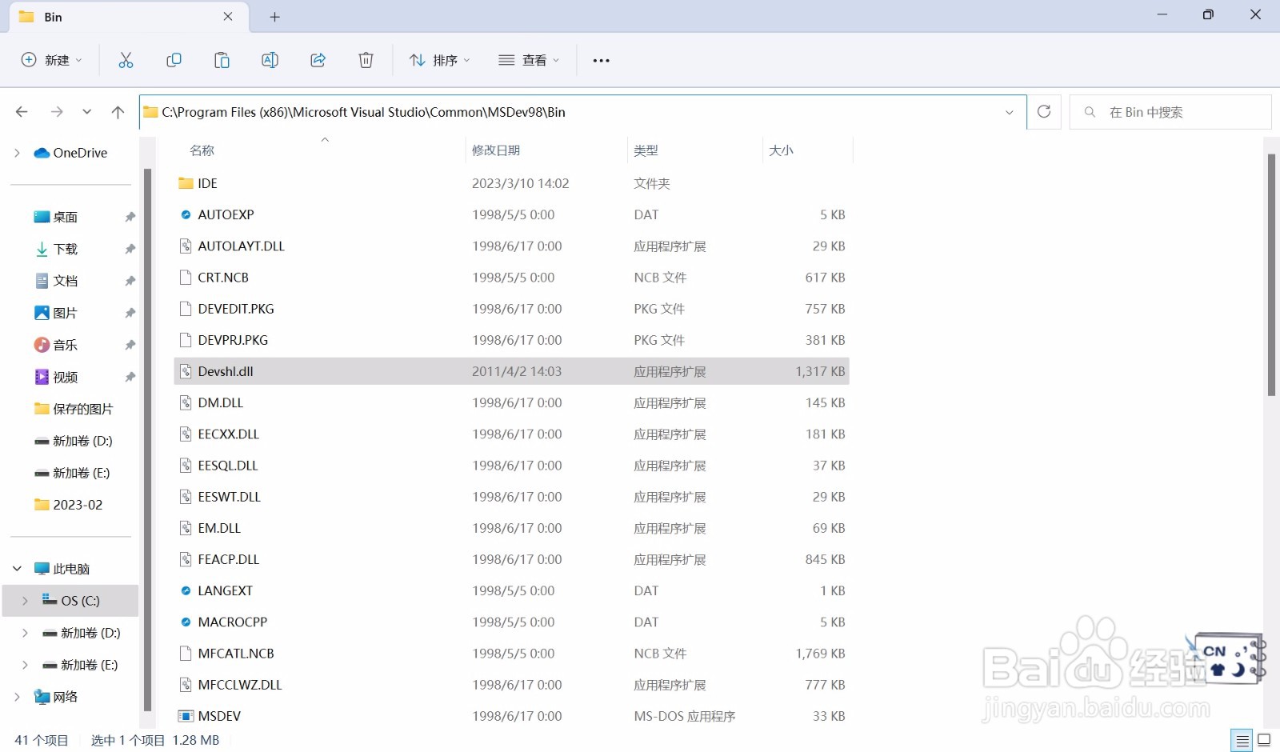The height and width of the screenshot is (752, 1280).
Task: Expand 新加卷 (D:) under This PC
Action: pos(25,633)
